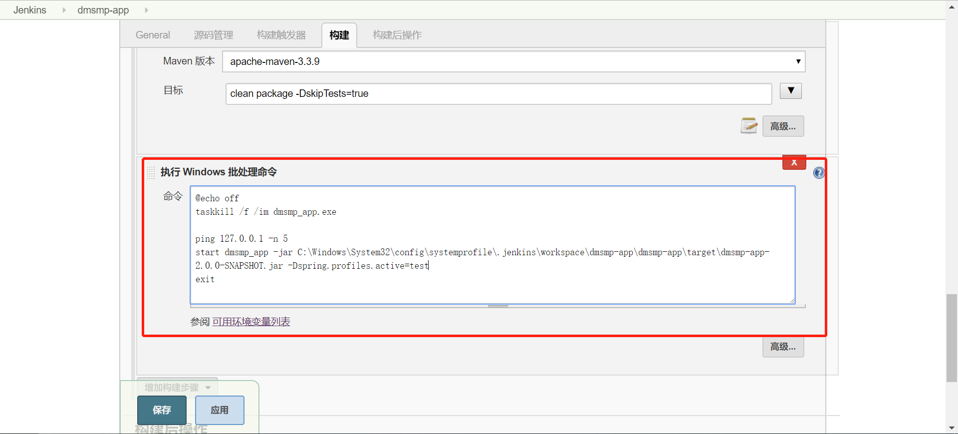This screenshot has height=434, width=958.
Task: Expand the 目标 field with arrow button
Action: point(790,91)
